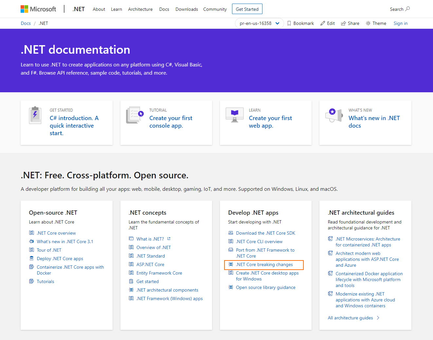The height and width of the screenshot is (340, 433).
Task: Click the Bookmark button label
Action: tap(304, 23)
